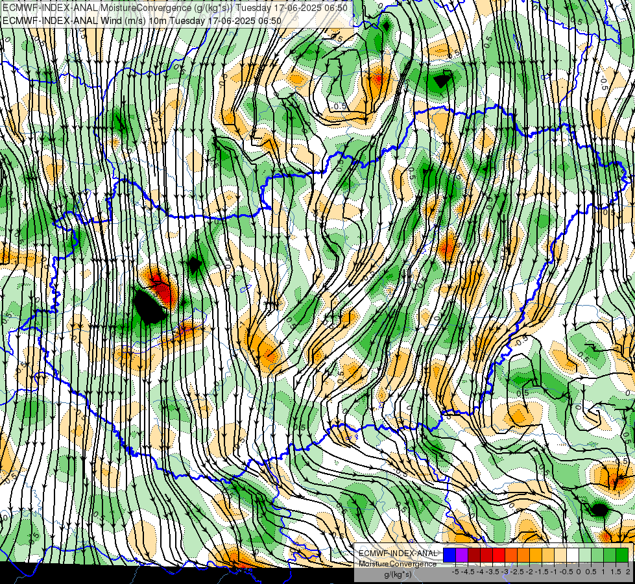Screen dimensions: 635x584
Task: Click the darkest green swatch ending at 2
Action: 622,555
